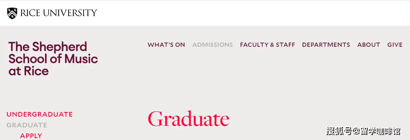Open the What's On menu
The width and height of the screenshot is (410, 140).
point(166,45)
